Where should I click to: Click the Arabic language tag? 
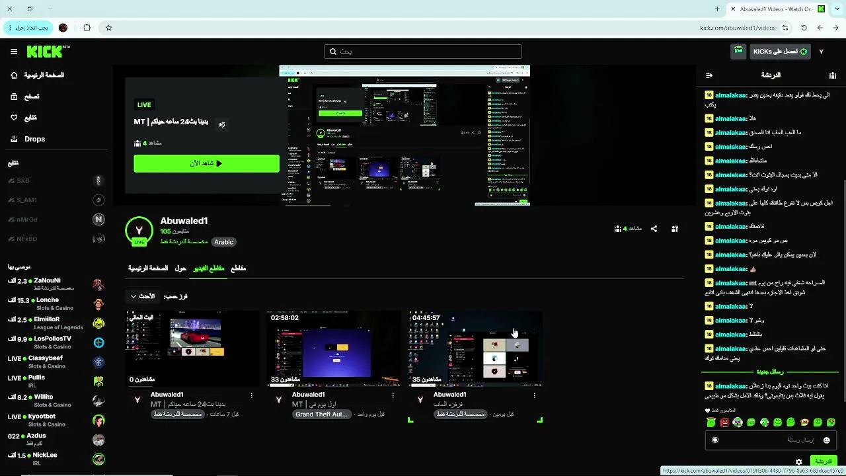click(223, 242)
